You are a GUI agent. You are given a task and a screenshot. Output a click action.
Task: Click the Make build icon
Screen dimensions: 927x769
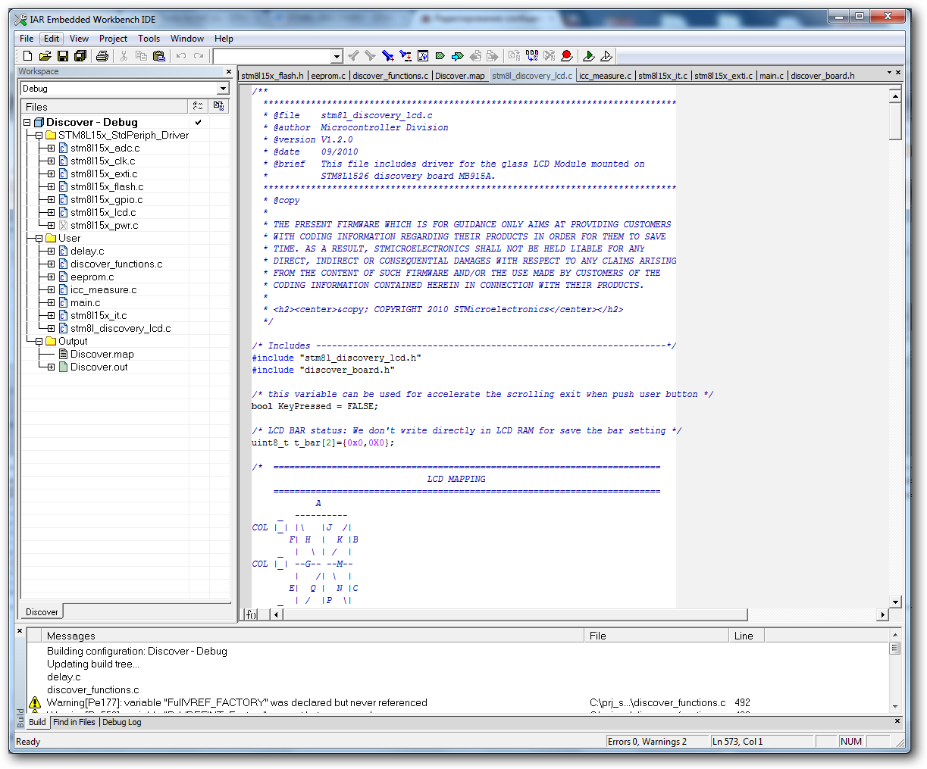[x=532, y=56]
